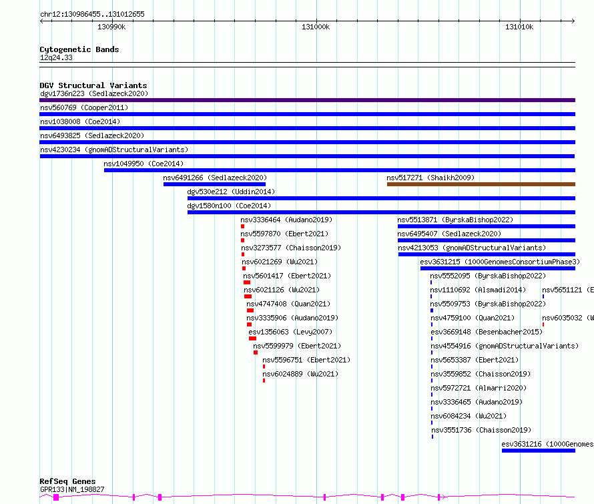Open nsv560769 (Cooper2011) variant label

click(84, 107)
